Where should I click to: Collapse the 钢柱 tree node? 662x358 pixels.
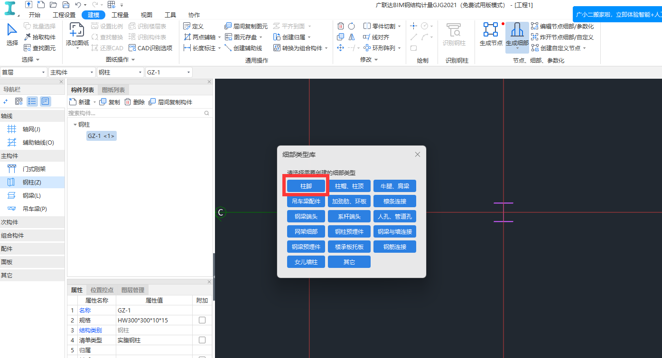[75, 125]
